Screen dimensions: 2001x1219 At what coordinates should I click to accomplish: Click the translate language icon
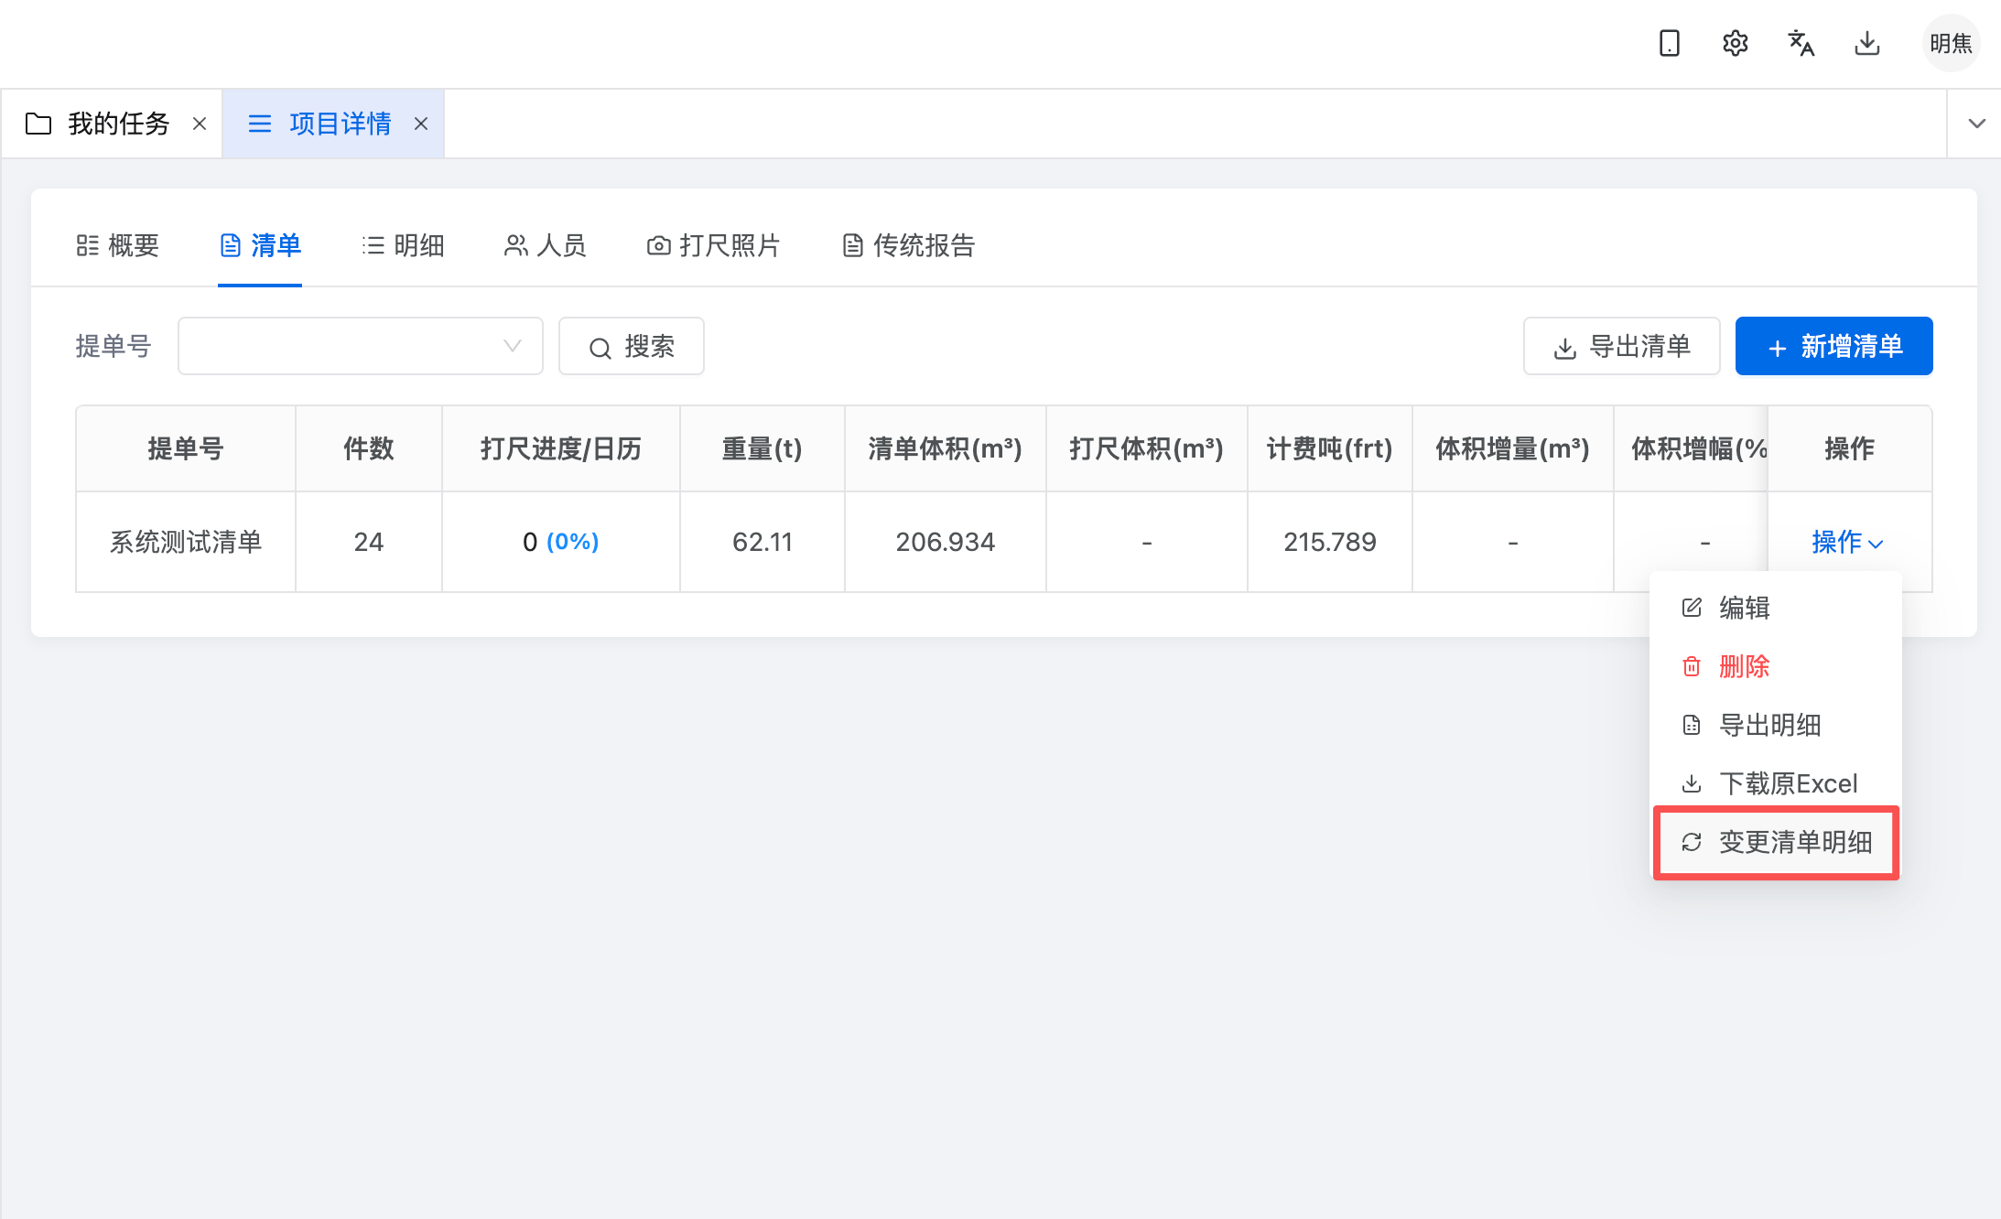click(x=1801, y=43)
